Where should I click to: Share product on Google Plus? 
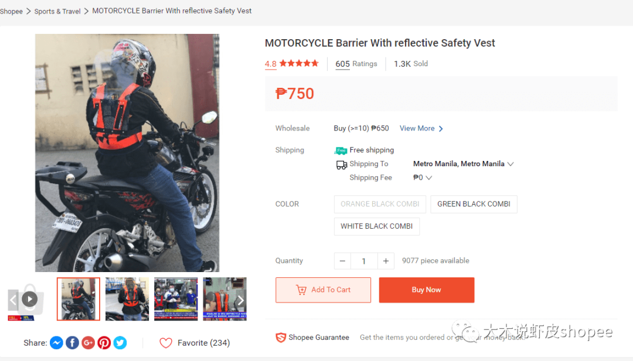(x=88, y=343)
